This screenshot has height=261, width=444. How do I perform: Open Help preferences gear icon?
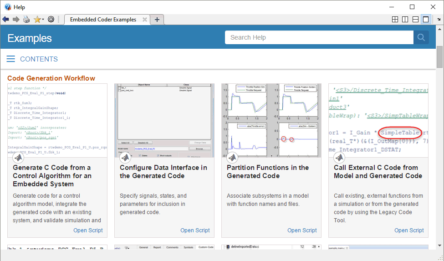51,20
